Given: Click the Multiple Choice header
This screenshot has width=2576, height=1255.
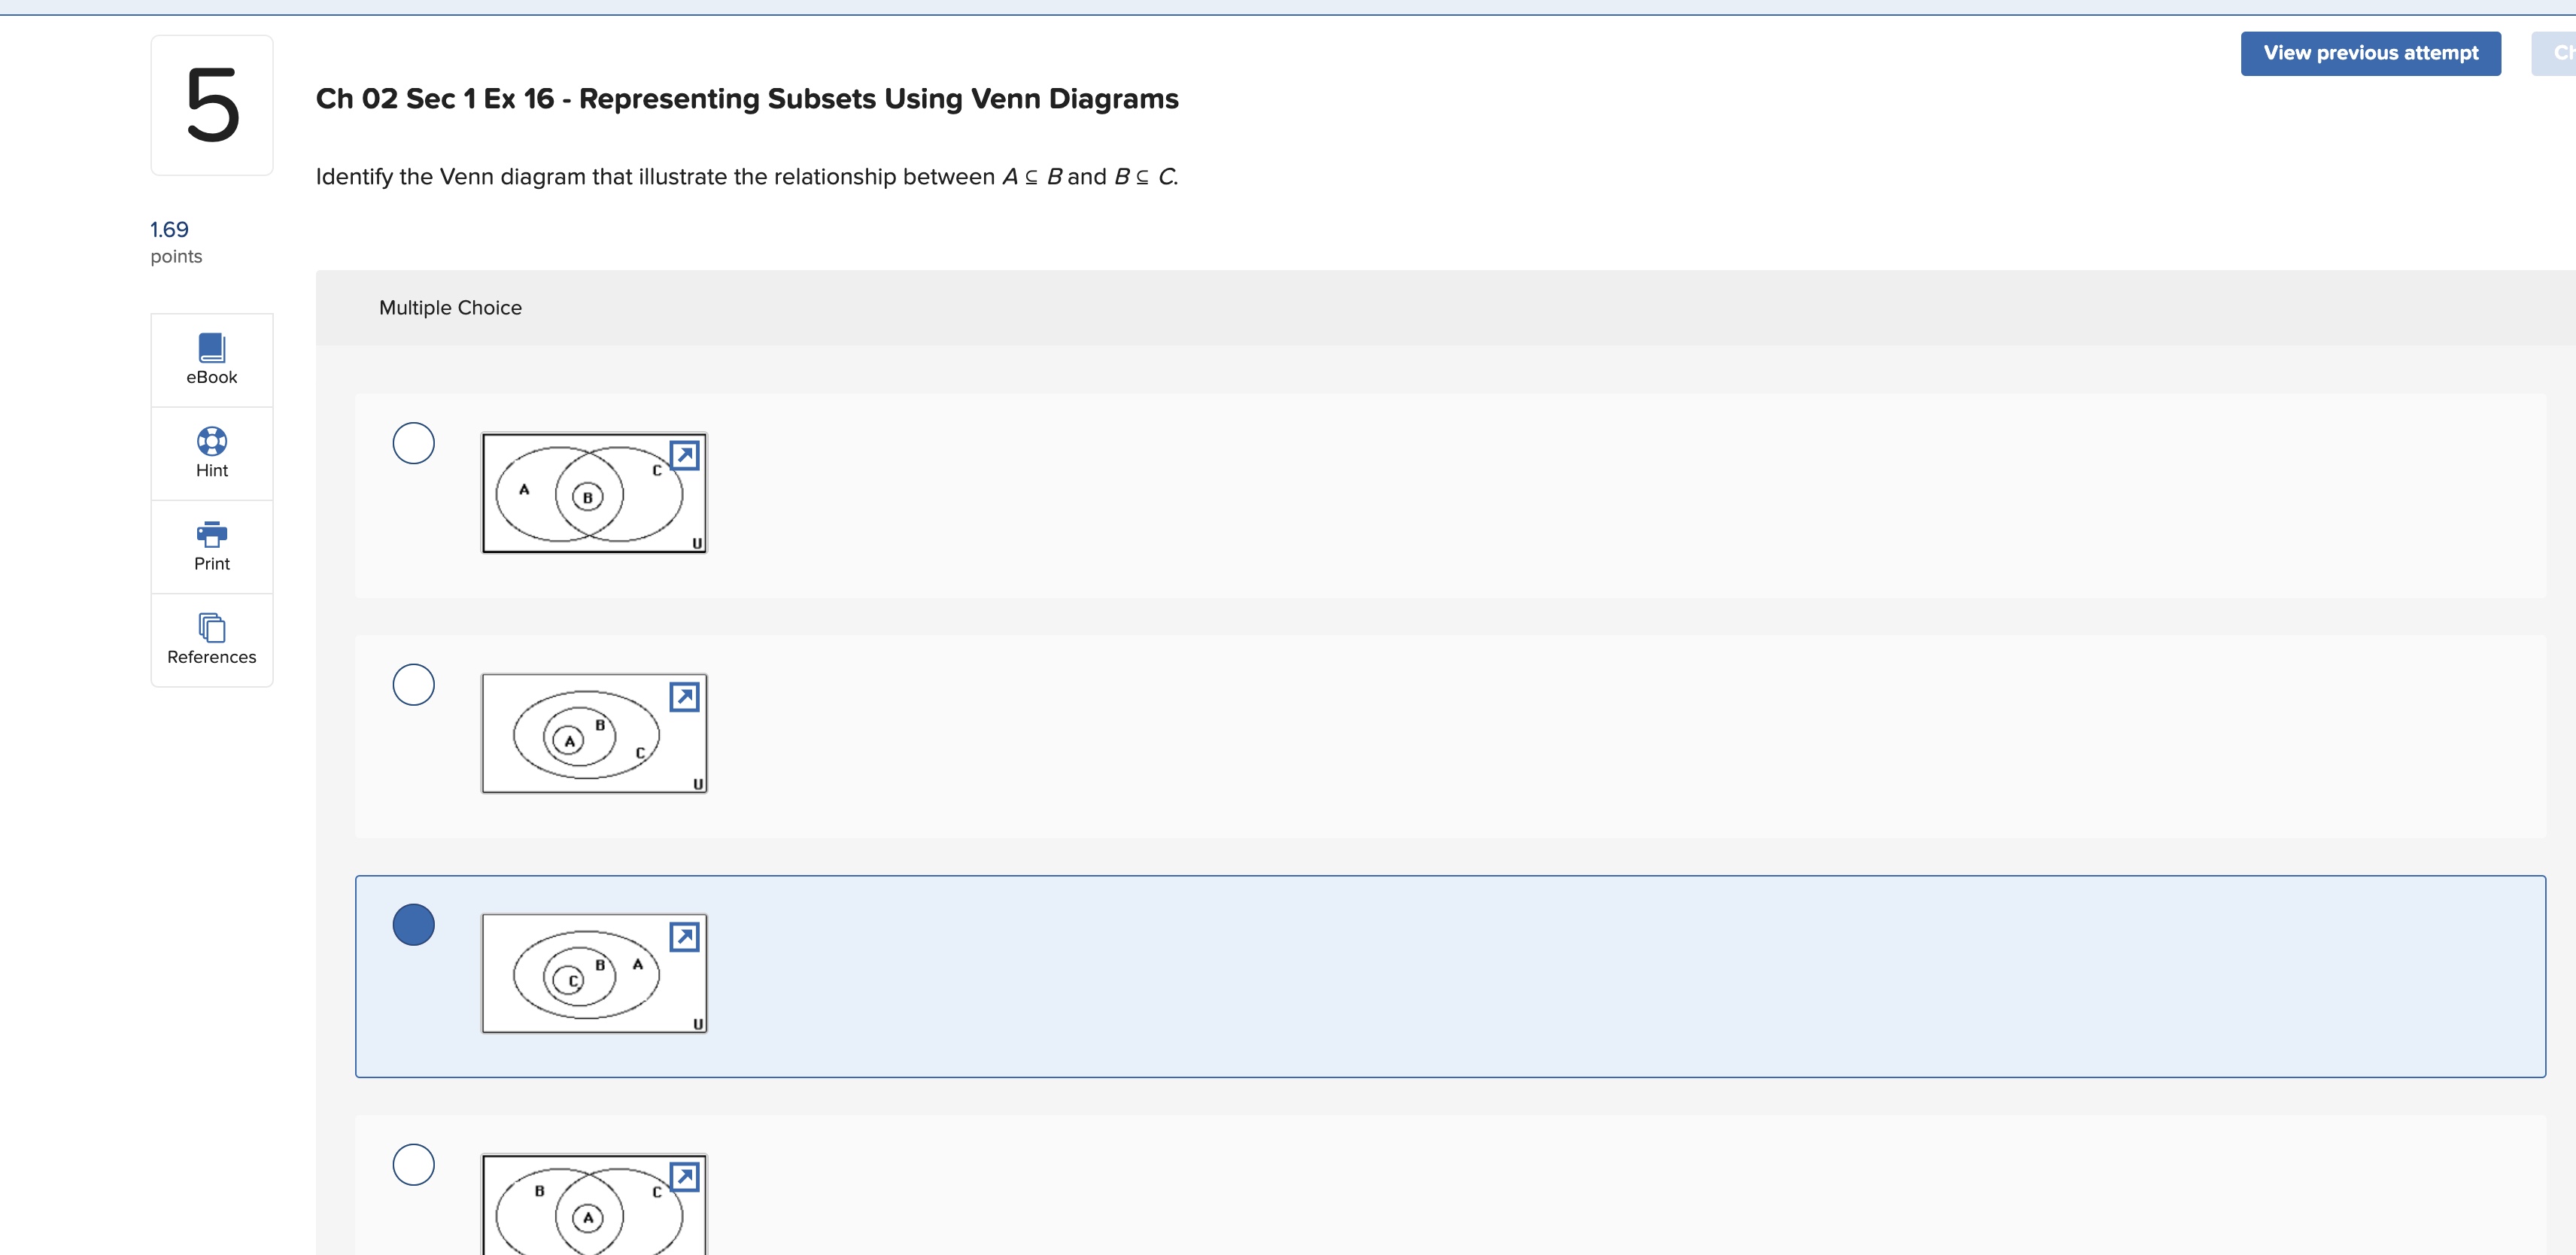Looking at the screenshot, I should [x=451, y=307].
